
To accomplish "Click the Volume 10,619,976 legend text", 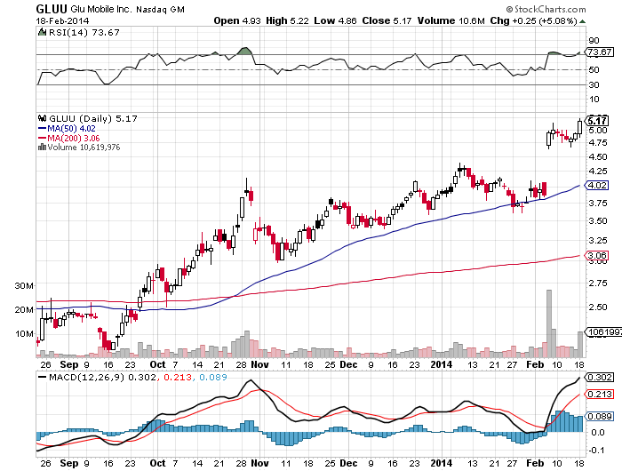I will point(84,148).
